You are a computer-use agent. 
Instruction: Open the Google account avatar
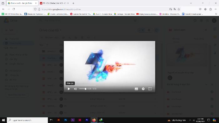214,21
